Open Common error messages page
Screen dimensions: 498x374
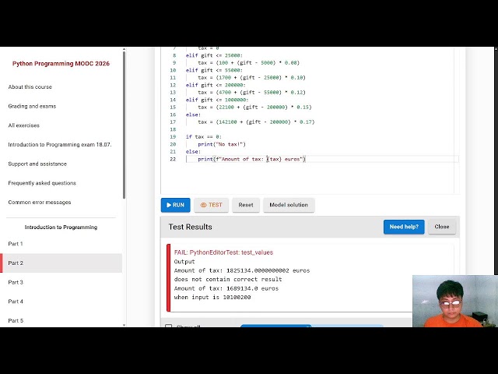pos(40,203)
